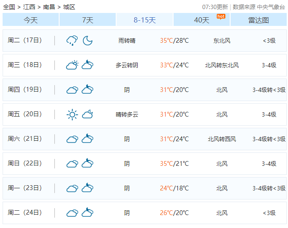Select the 8-15天 forecast tab
This screenshot has height=228, width=288.
[145, 20]
